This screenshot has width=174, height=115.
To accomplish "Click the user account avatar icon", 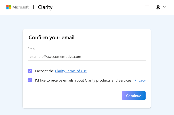I will (x=158, y=7).
